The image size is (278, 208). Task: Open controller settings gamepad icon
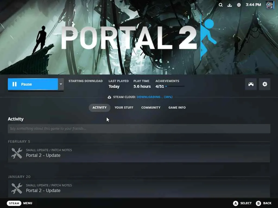[x=251, y=84]
